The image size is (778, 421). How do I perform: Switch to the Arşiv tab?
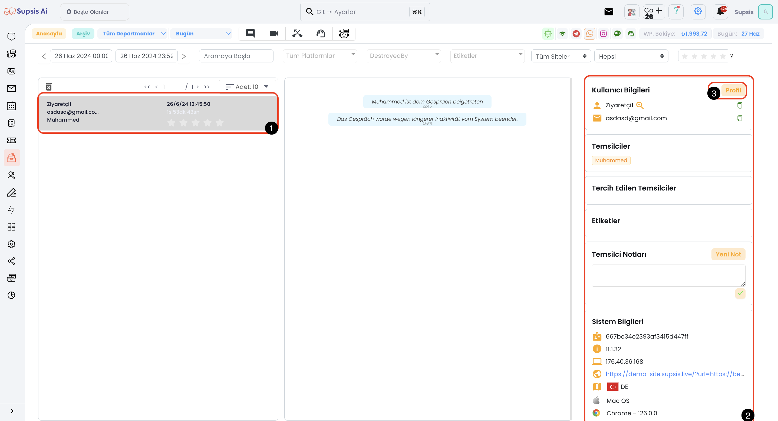[83, 34]
